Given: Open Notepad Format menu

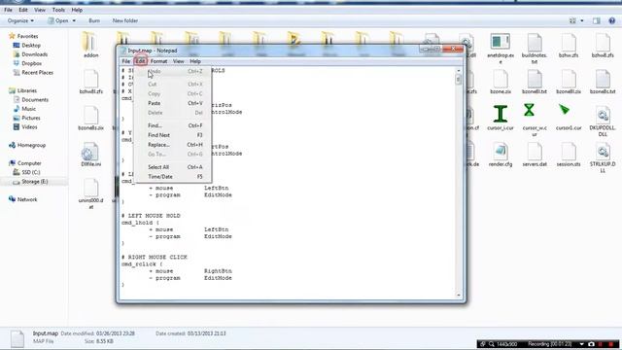Looking at the screenshot, I should pos(158,61).
